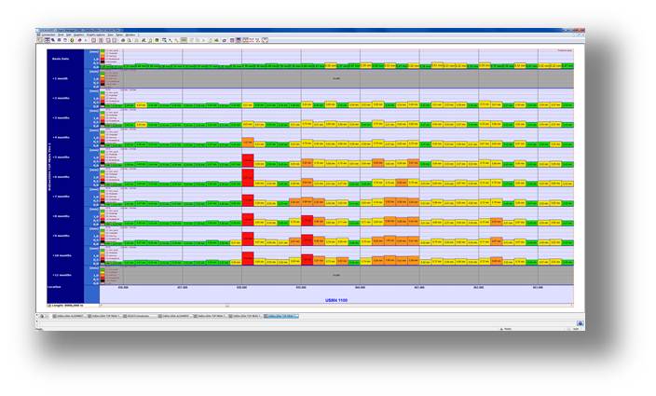Viewport: 656px width, 396px height.
Task: Click the first icon in the main toolbar
Action: coord(40,40)
